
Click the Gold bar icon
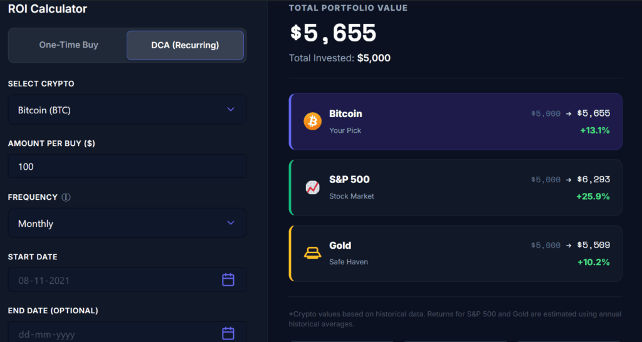(x=312, y=252)
